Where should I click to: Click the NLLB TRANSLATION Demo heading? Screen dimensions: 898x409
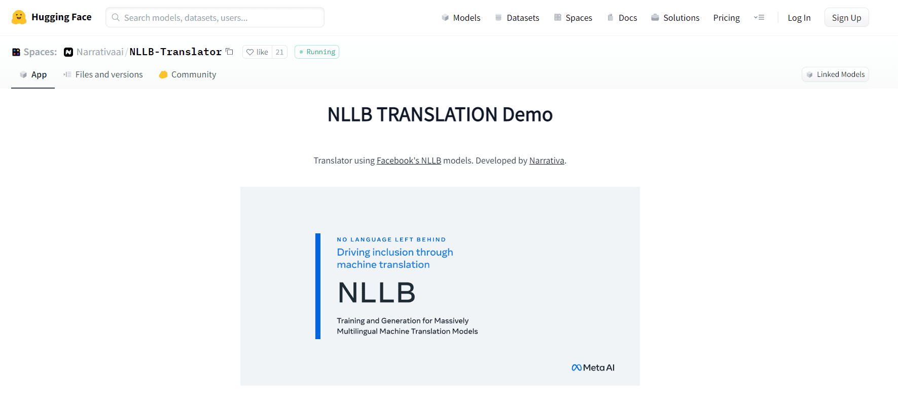click(440, 114)
